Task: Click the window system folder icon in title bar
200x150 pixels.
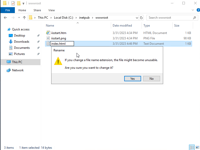Action: coord(5,3)
